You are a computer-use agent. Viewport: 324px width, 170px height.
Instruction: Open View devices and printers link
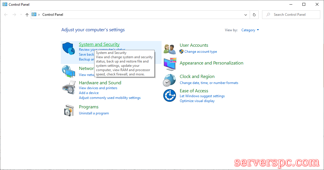click(98, 88)
